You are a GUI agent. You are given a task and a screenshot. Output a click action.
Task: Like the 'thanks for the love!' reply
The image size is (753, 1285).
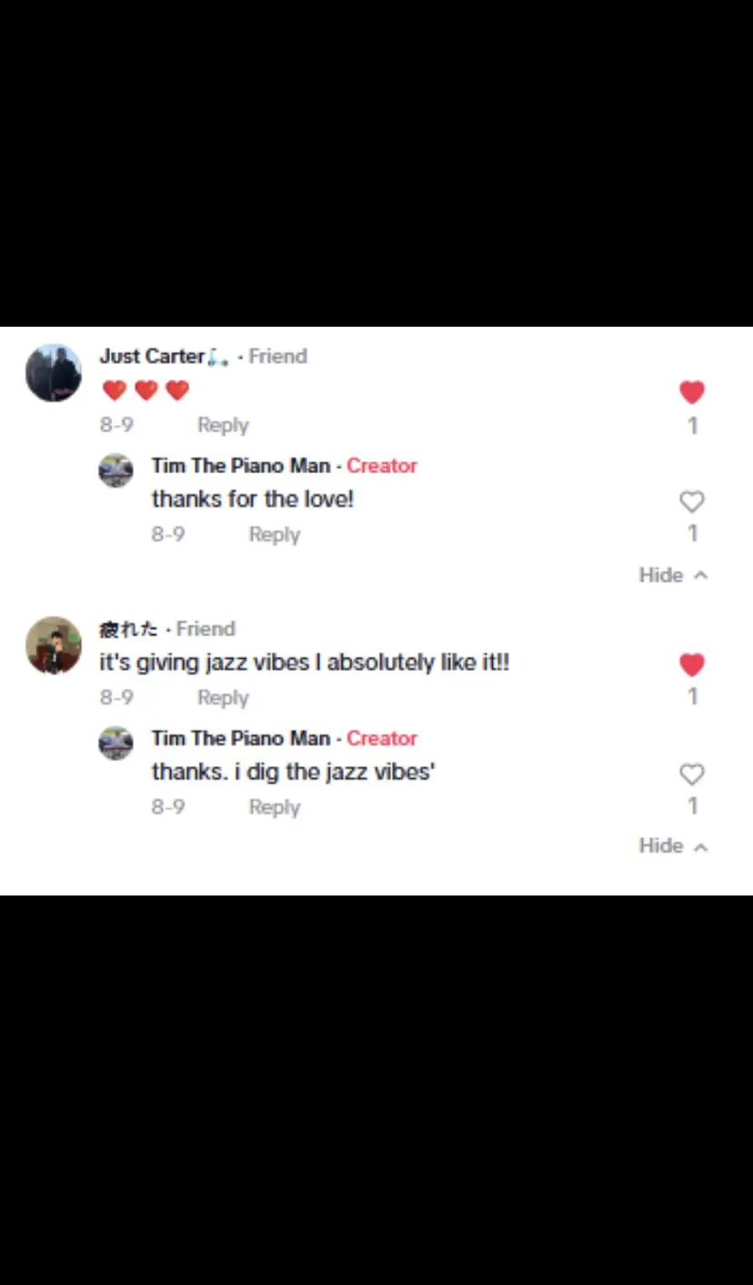coord(692,501)
